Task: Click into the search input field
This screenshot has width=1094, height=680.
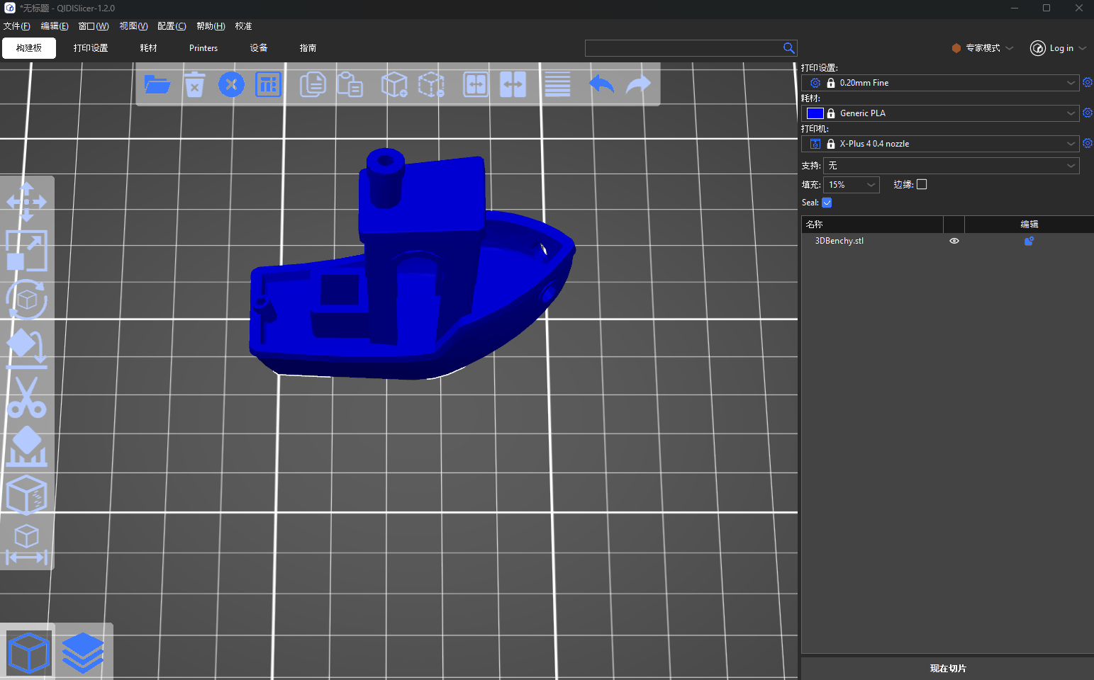Action: (682, 48)
